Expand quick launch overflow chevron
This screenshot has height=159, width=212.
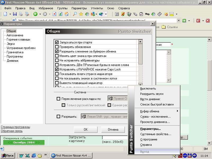(x=45, y=155)
